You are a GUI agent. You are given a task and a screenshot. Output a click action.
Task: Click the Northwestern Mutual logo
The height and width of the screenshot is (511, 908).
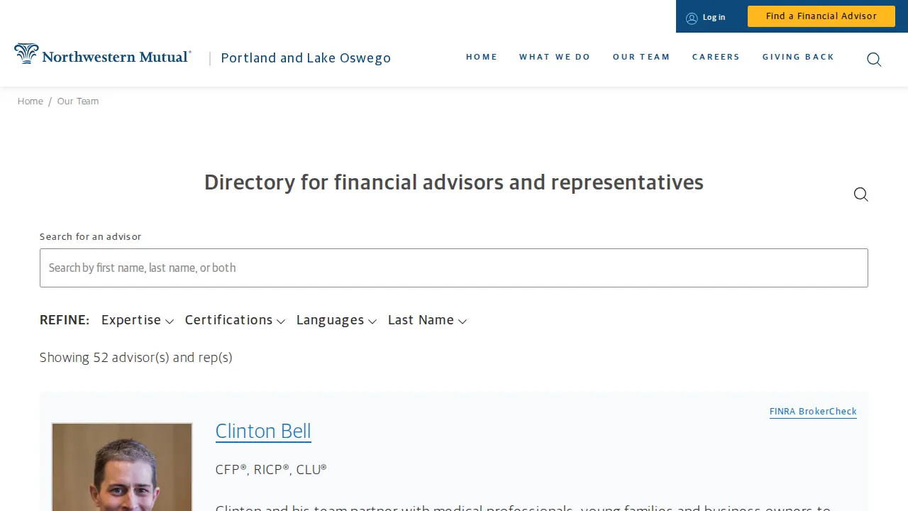tap(103, 54)
